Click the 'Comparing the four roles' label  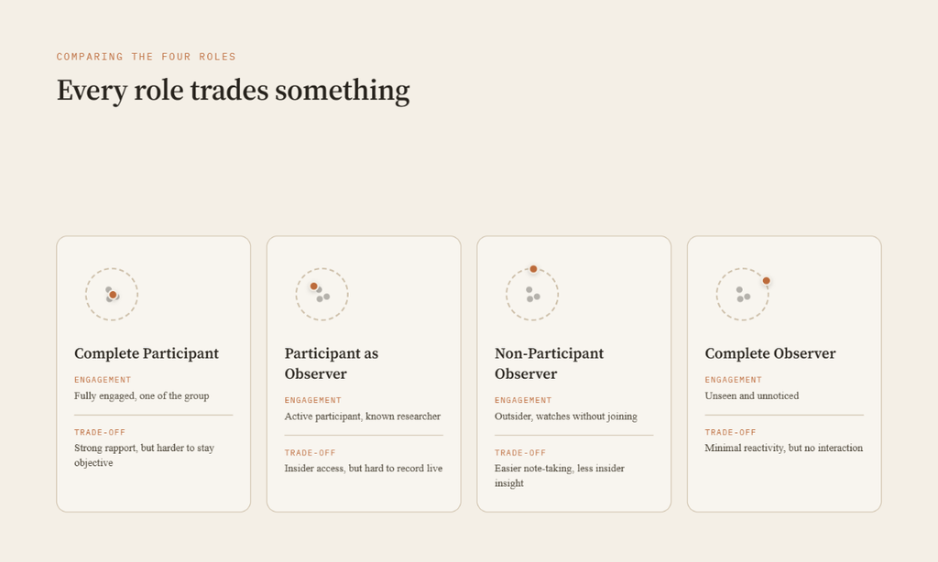coord(147,57)
